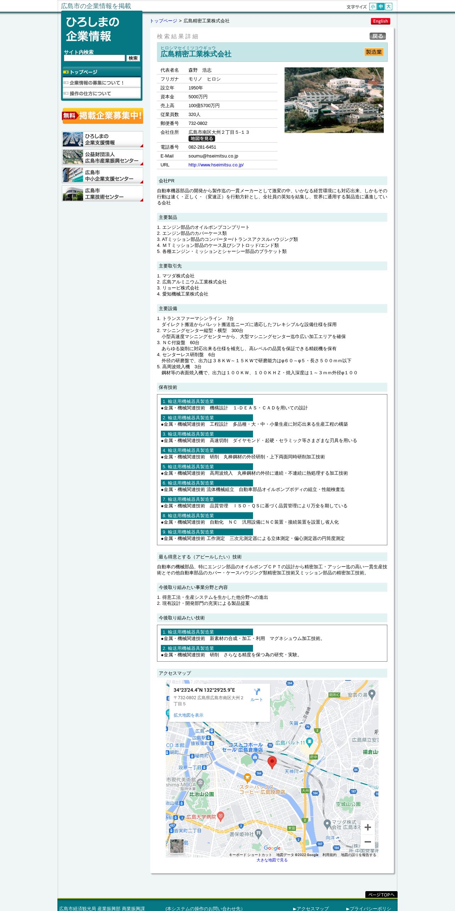This screenshot has height=911, width=455.
Task: Click ひろしまの企業情報 site logo
Action: [93, 29]
